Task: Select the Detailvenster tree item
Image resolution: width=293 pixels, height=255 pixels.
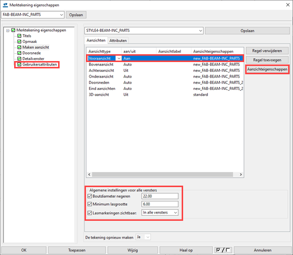Action: (x=33, y=59)
